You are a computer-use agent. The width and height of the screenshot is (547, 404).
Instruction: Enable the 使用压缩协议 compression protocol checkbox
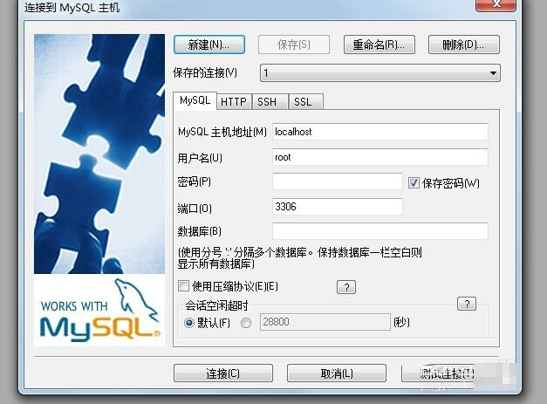coord(183,286)
